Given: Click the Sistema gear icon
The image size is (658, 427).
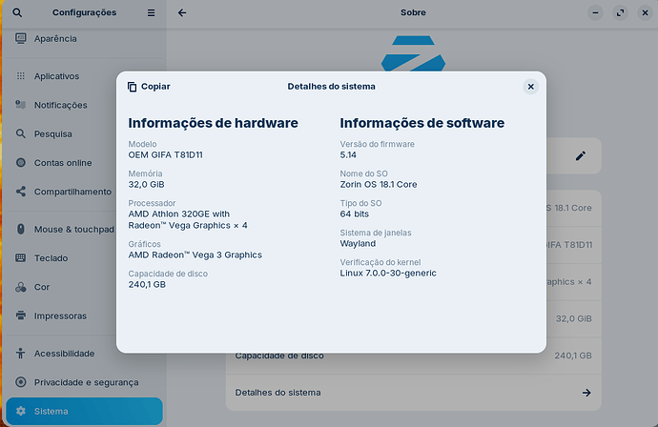Looking at the screenshot, I should coord(21,411).
